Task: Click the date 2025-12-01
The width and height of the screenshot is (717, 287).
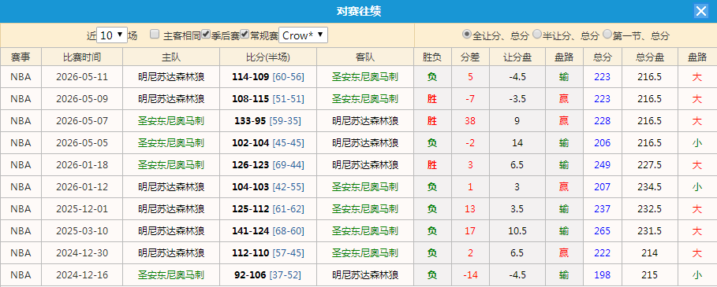Action: (x=82, y=209)
